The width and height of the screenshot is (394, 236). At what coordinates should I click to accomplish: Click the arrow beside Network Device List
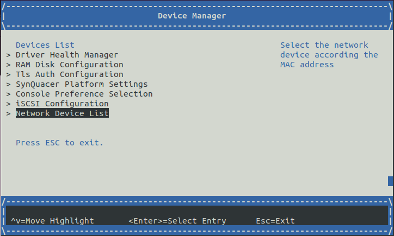pos(9,114)
